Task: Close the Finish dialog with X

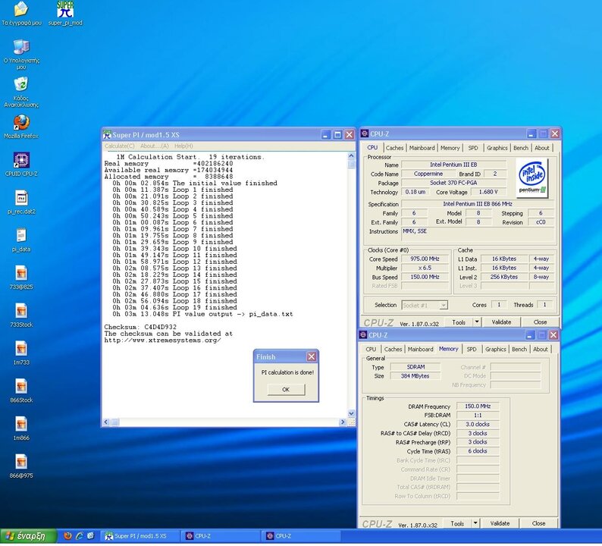Action: [x=312, y=356]
